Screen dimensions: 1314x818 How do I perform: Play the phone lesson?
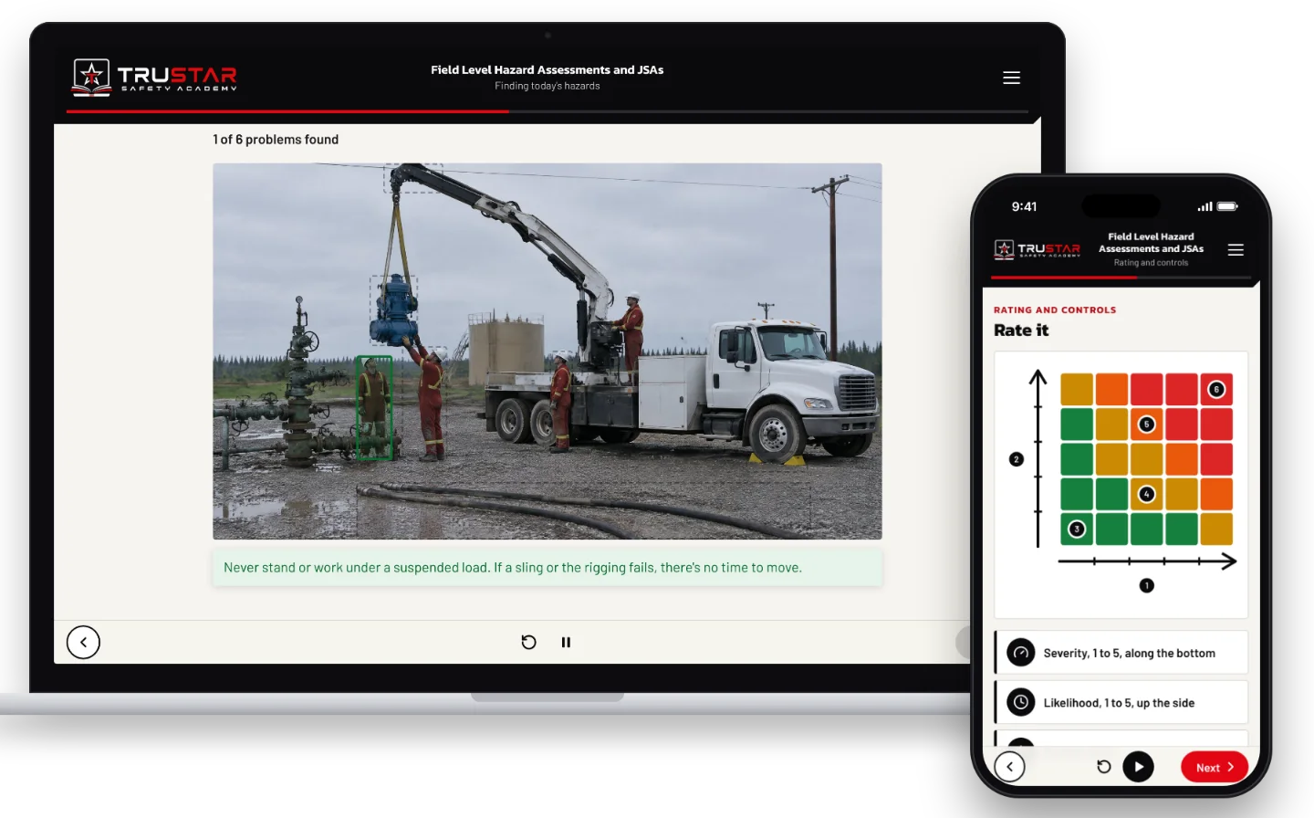[x=1138, y=767]
